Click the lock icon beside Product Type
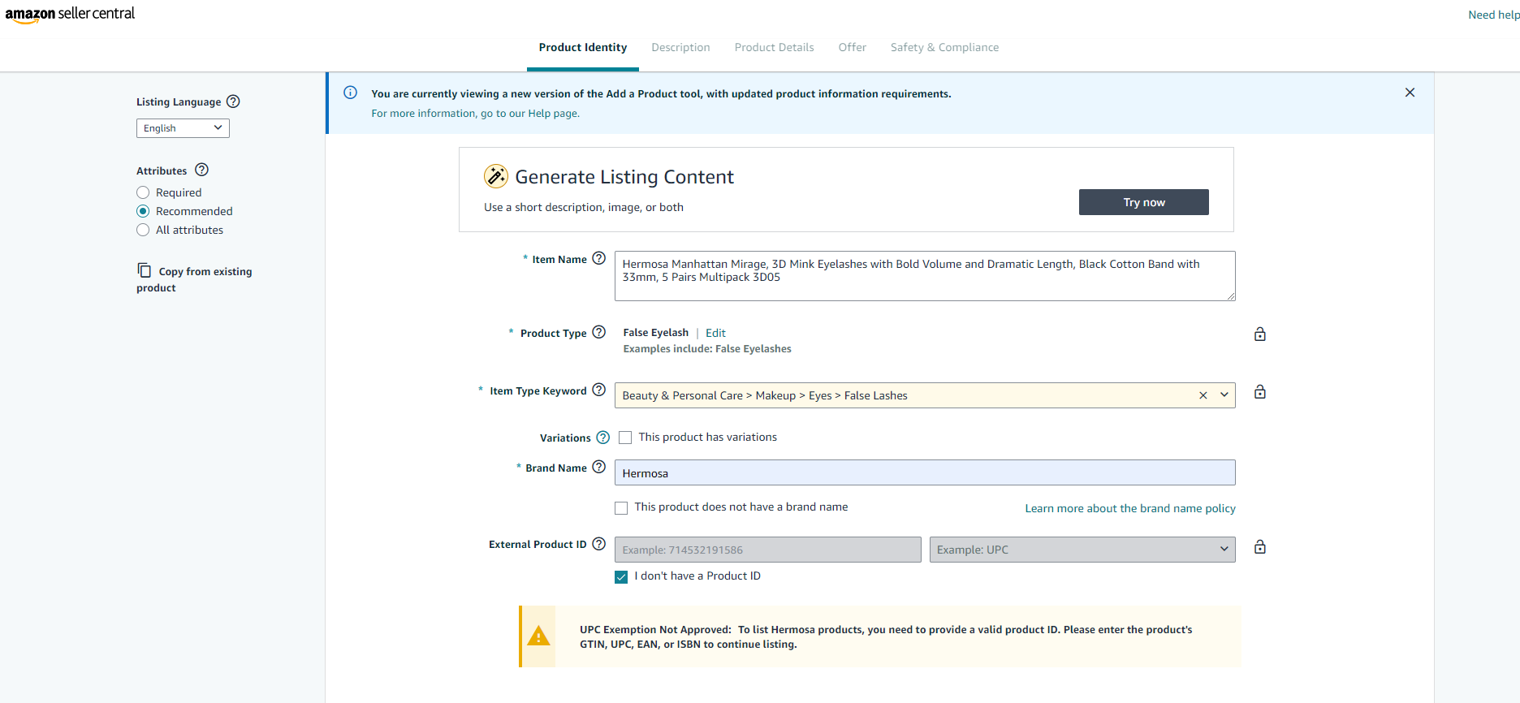Viewport: 1520px width, 703px height. pos(1260,334)
